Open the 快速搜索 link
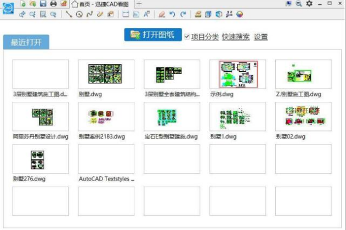This screenshot has width=346, height=230. click(x=236, y=37)
